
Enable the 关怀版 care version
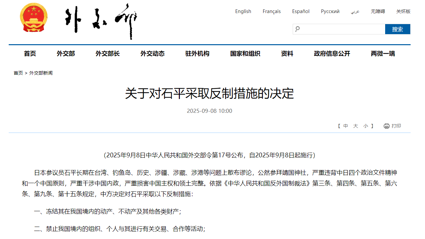point(403,11)
